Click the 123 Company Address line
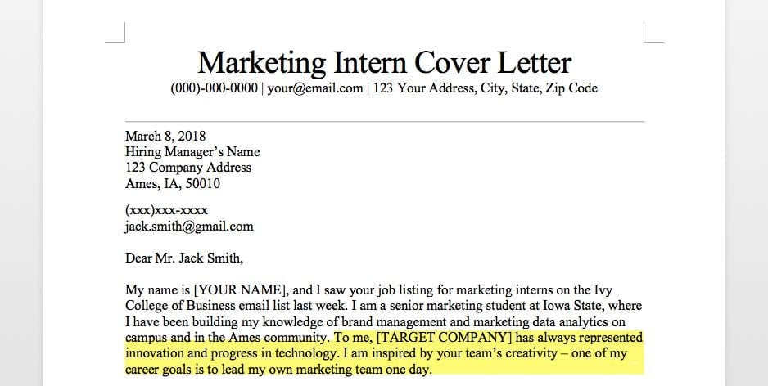Viewport: 768px width, 386px height. [188, 168]
